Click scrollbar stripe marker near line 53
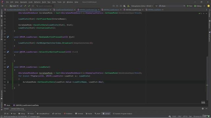This screenshot has height=118, width=211. pos(207,85)
